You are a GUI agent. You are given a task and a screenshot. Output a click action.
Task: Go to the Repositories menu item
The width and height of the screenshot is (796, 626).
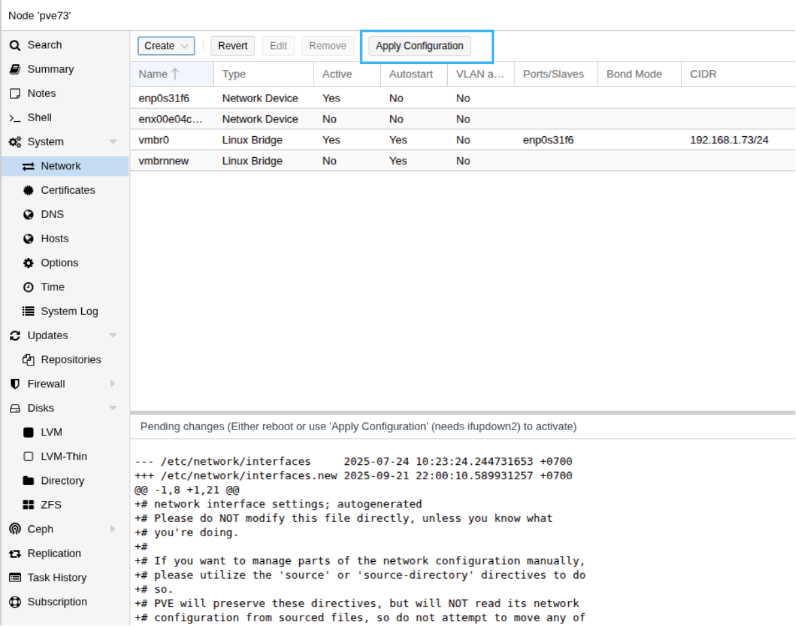point(71,359)
